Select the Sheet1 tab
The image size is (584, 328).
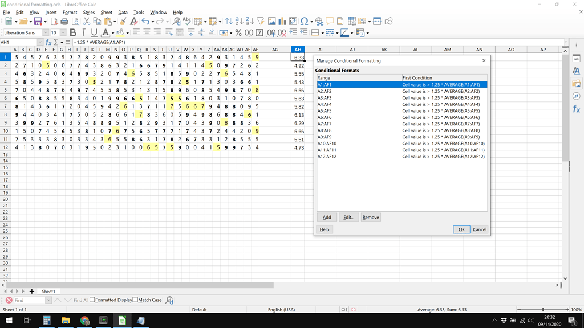[x=49, y=291]
